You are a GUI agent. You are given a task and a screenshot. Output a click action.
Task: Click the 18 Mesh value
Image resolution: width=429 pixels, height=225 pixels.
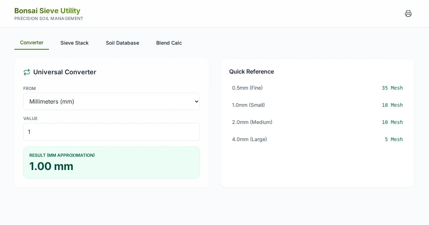pos(392,105)
